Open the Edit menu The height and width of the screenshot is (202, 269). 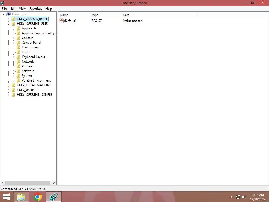pyautogui.click(x=13, y=9)
